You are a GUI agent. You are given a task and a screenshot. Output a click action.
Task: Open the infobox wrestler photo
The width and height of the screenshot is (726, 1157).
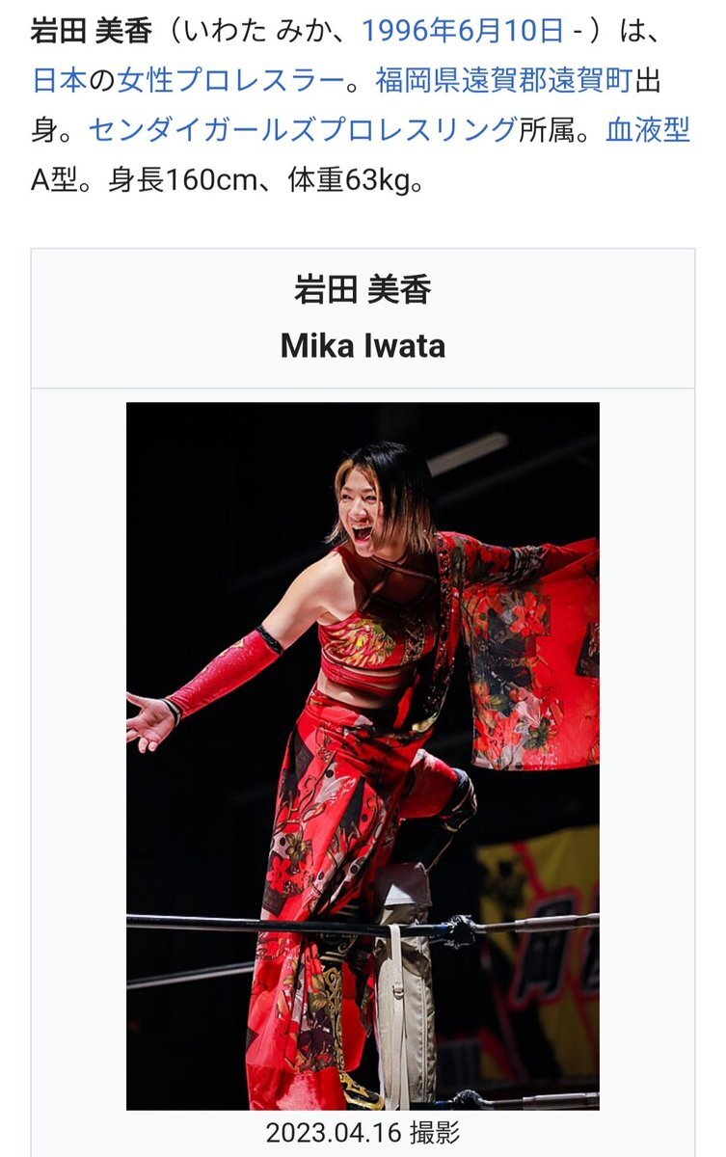coord(363,756)
